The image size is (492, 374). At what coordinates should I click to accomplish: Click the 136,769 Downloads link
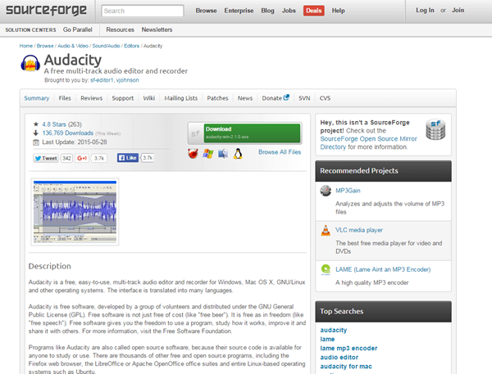click(68, 133)
